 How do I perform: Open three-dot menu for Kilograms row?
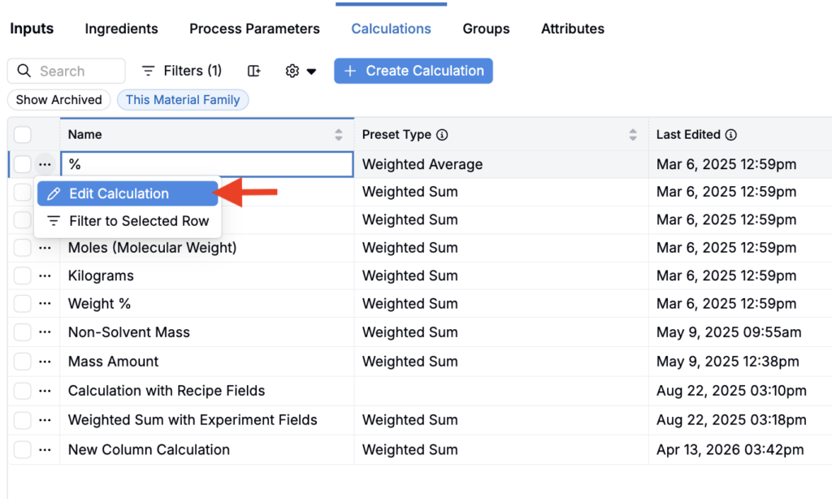point(45,276)
